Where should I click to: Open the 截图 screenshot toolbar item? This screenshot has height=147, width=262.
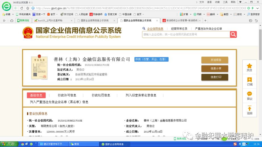point(224,14)
